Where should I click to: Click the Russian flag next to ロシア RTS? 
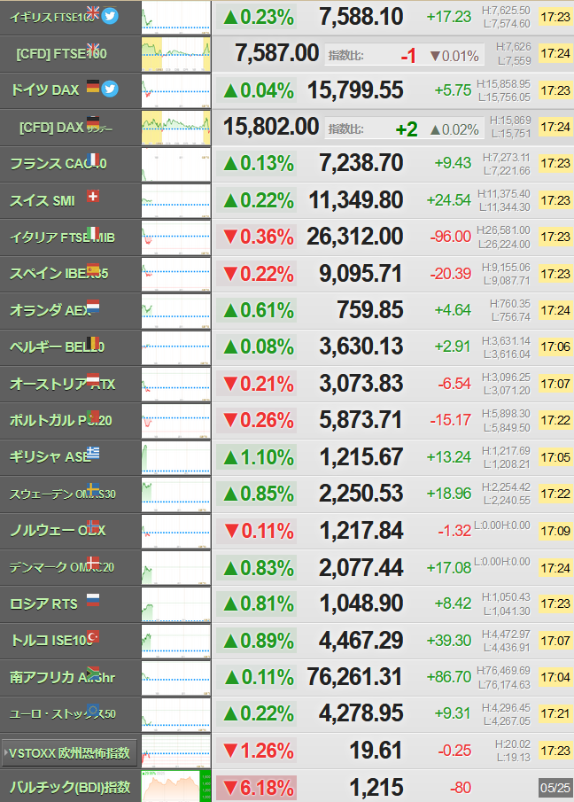pyautogui.click(x=93, y=599)
